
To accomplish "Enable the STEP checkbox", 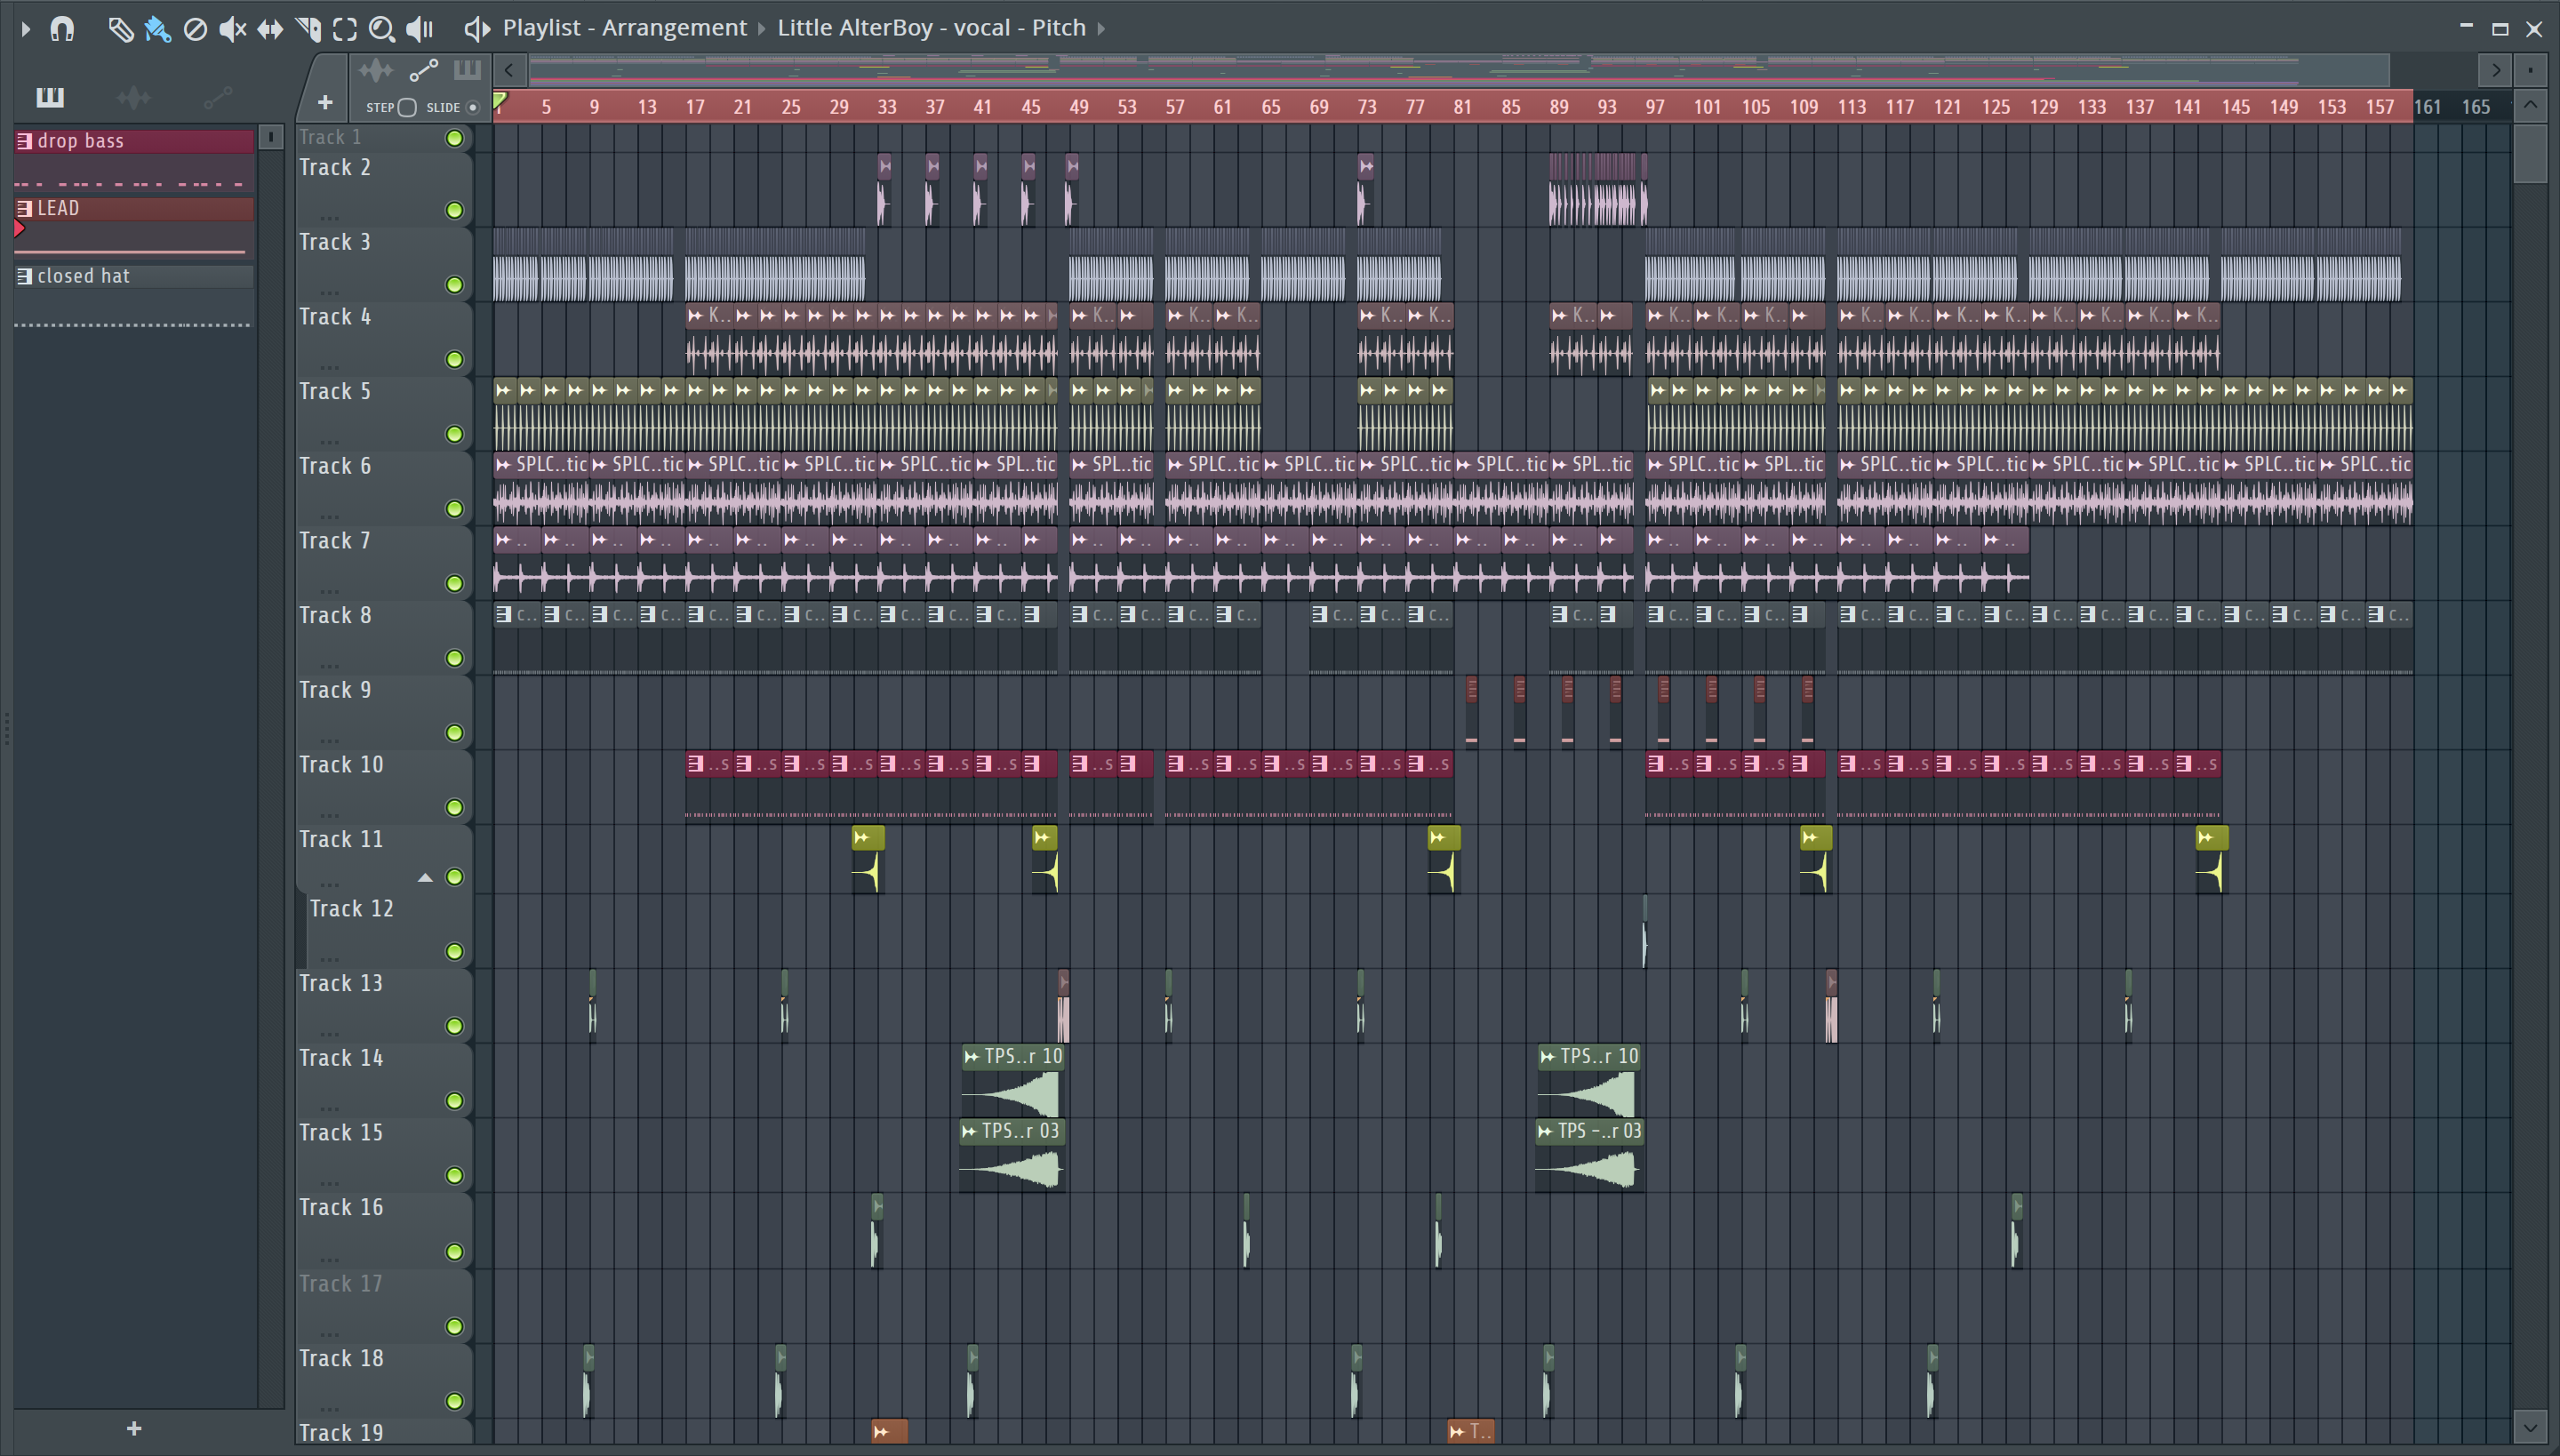I will [407, 107].
